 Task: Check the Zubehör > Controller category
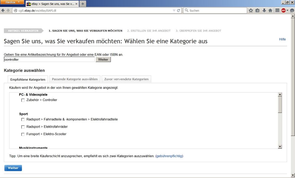click(x=23, y=100)
